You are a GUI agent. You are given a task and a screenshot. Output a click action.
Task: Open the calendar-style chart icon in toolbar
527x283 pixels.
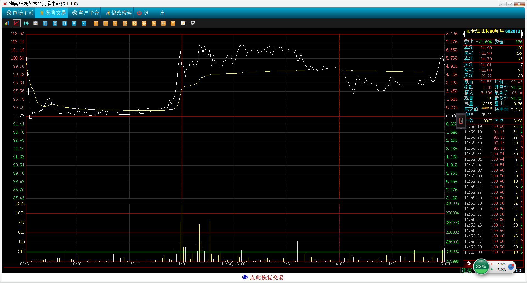(36, 23)
